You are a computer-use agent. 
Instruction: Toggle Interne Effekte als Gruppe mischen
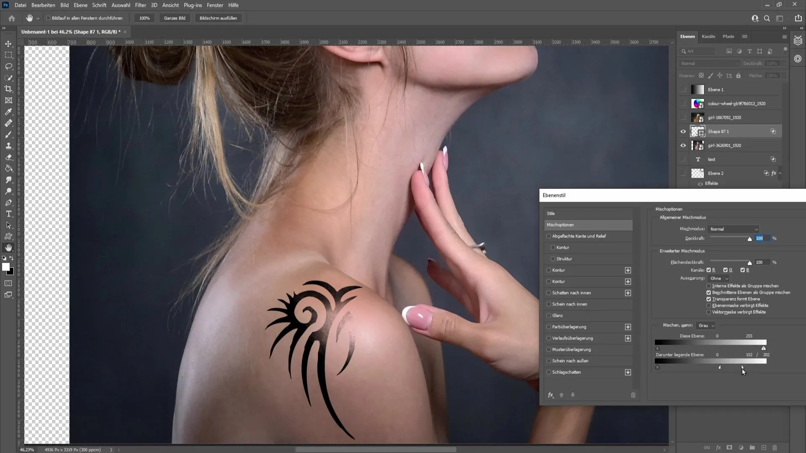click(709, 286)
